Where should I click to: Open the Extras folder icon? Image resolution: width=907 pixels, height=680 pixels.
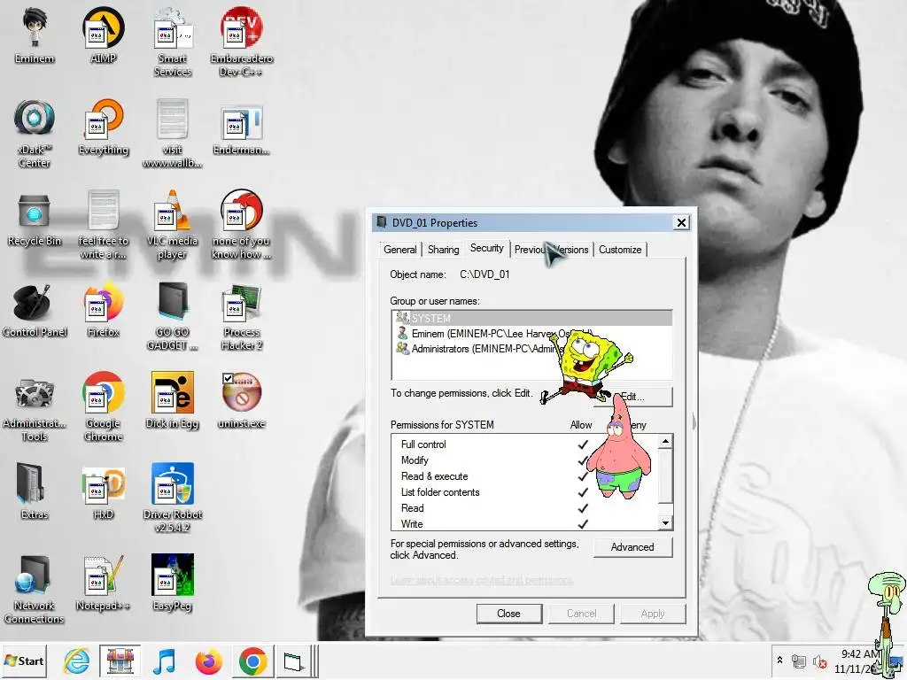click(35, 491)
